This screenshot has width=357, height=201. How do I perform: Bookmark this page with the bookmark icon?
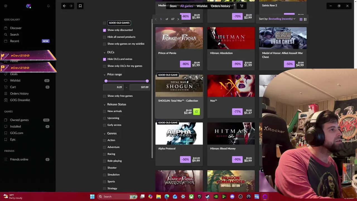click(x=80, y=6)
